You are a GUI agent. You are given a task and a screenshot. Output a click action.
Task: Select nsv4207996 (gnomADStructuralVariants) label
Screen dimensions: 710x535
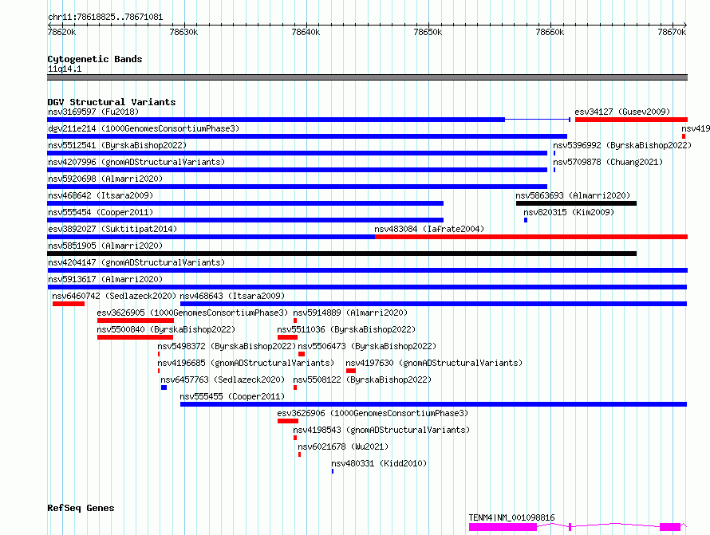136,162
